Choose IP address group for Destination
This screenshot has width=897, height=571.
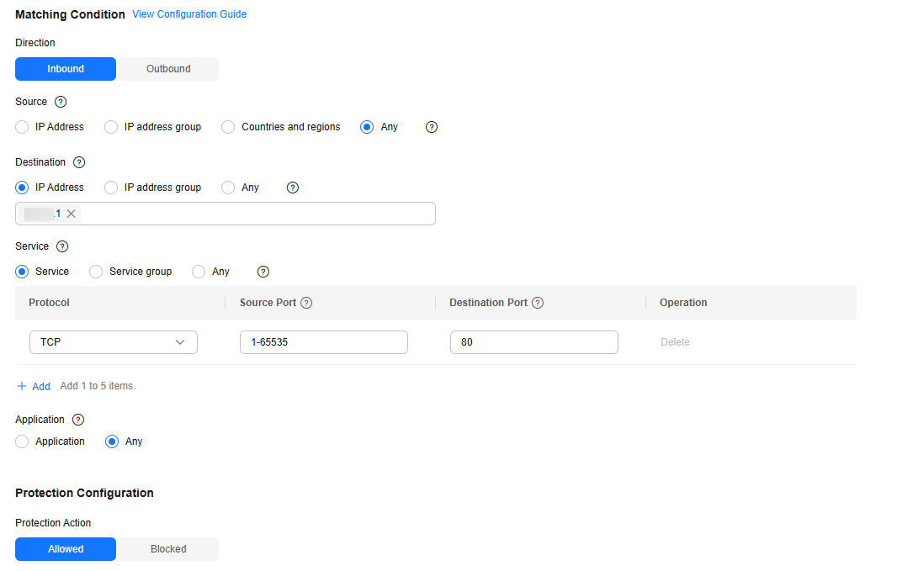pyautogui.click(x=111, y=188)
